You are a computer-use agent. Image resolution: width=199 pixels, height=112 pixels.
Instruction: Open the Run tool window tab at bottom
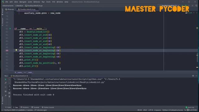(x=16, y=107)
